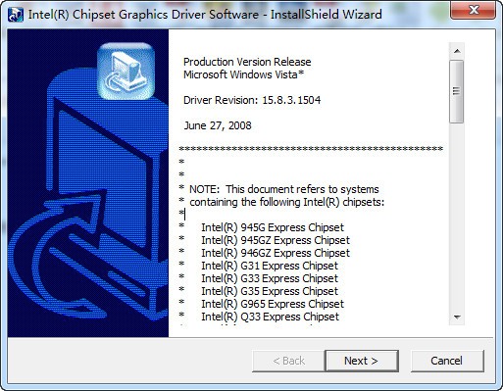The image size is (503, 391).
Task: Click the Production Version Release line
Action: 247,62
